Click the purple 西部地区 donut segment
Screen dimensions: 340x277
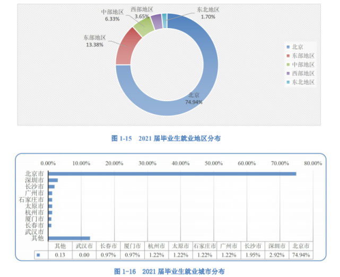[157, 21]
